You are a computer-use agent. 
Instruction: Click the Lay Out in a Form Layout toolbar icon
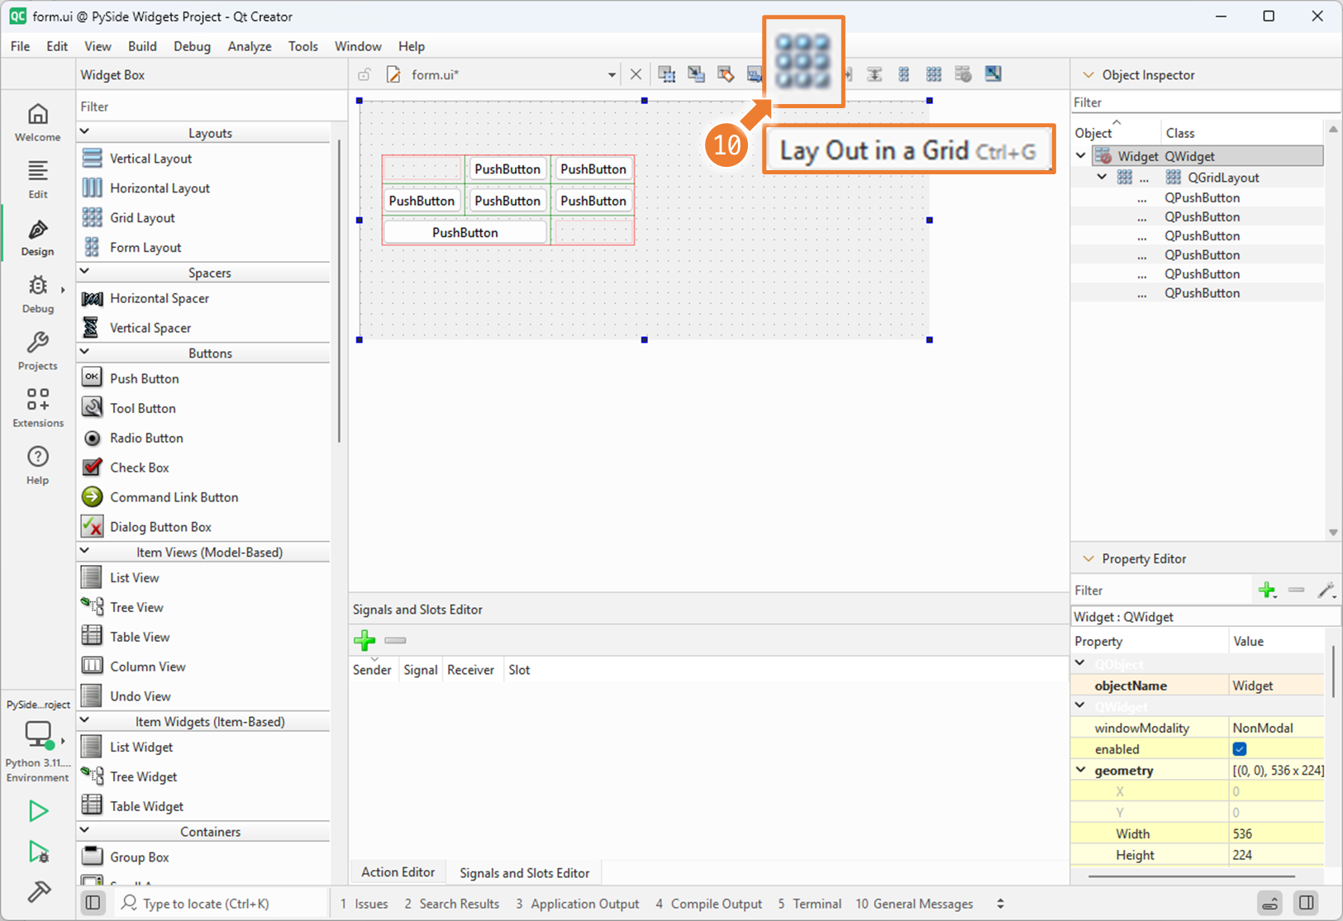[x=904, y=74]
